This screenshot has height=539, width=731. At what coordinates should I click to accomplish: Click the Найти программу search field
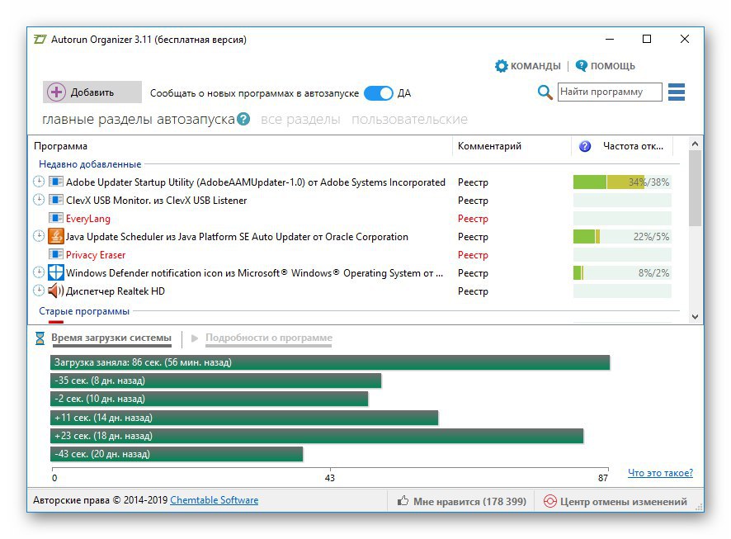click(x=610, y=92)
